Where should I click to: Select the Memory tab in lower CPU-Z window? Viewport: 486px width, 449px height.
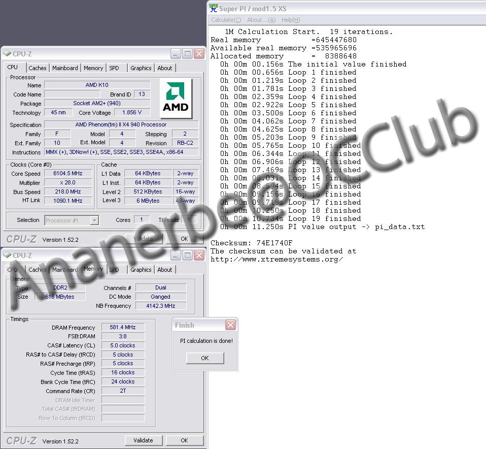tap(93, 269)
